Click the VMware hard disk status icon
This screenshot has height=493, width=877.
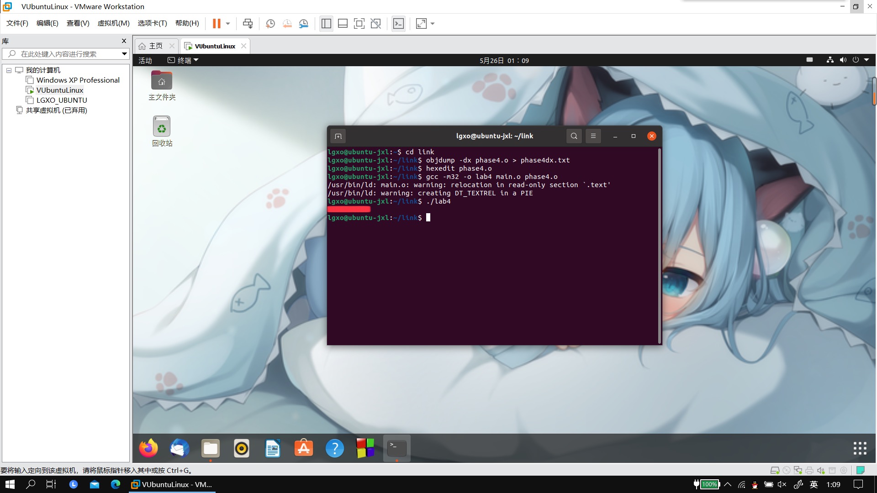pos(775,470)
